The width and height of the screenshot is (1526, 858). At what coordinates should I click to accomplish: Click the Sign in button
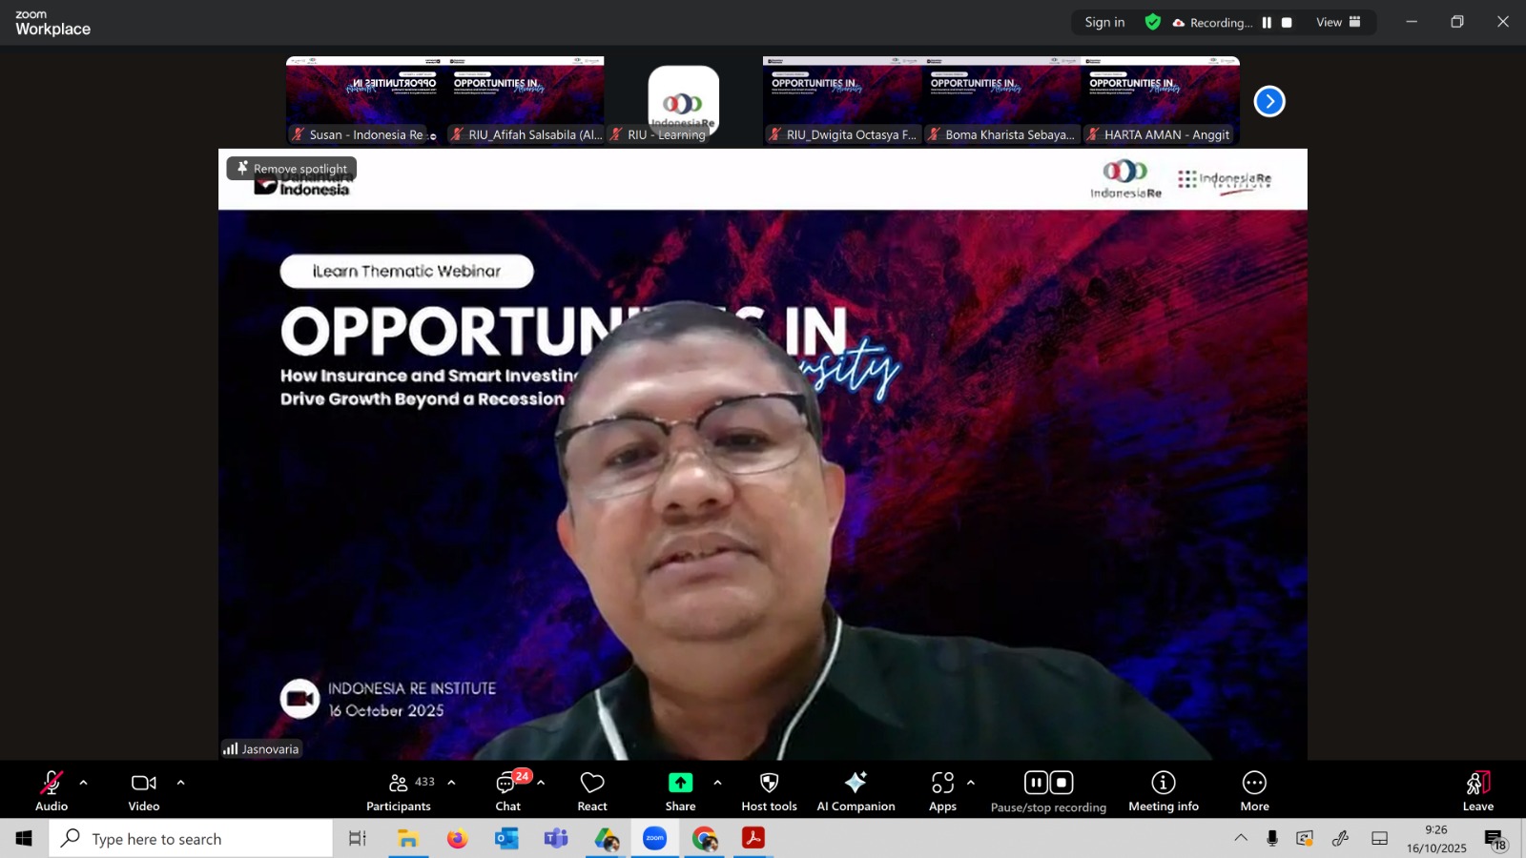click(1104, 23)
